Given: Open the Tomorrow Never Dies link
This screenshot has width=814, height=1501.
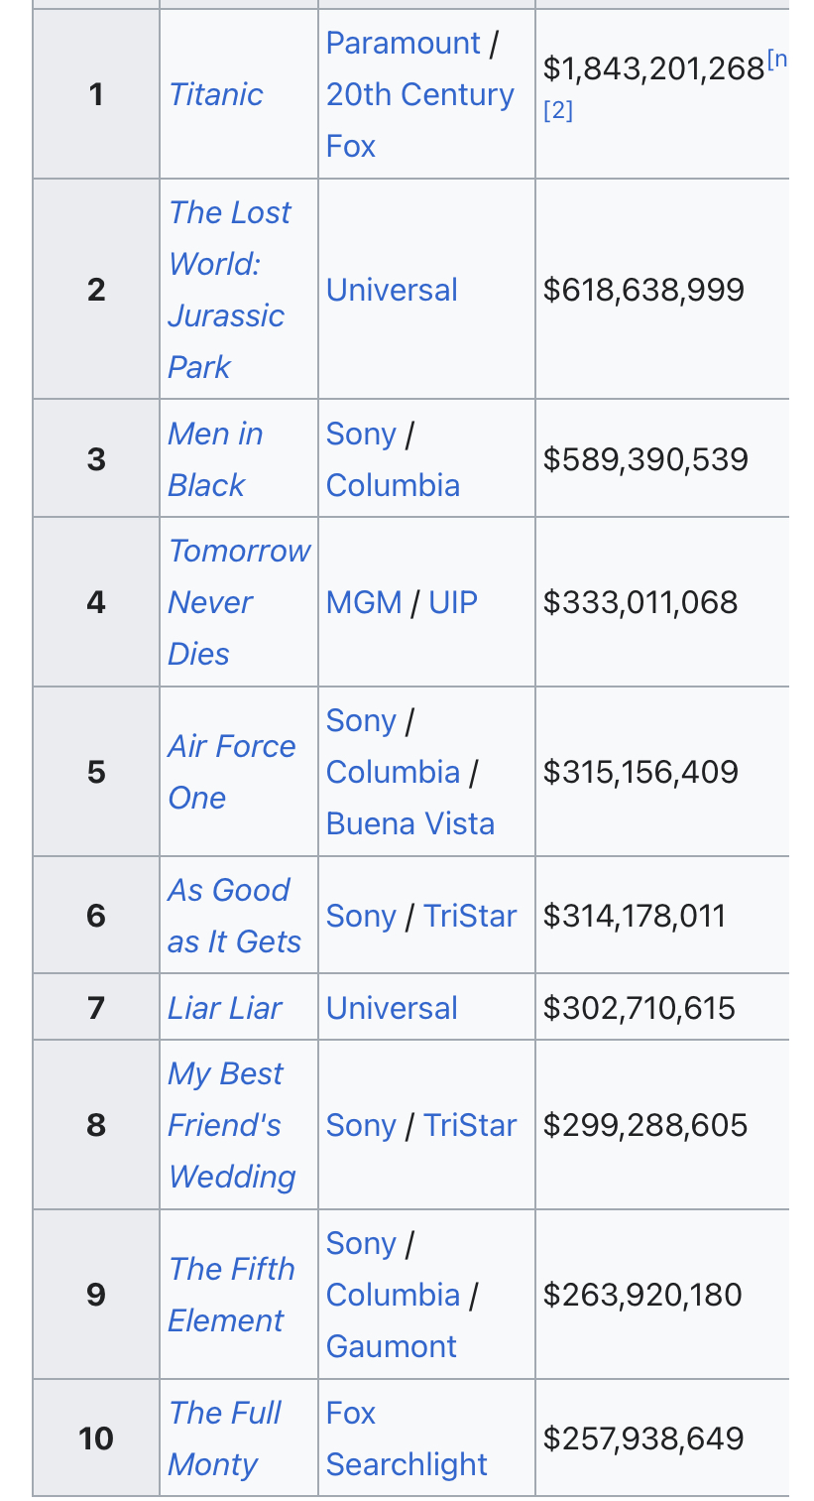Looking at the screenshot, I should click(239, 602).
